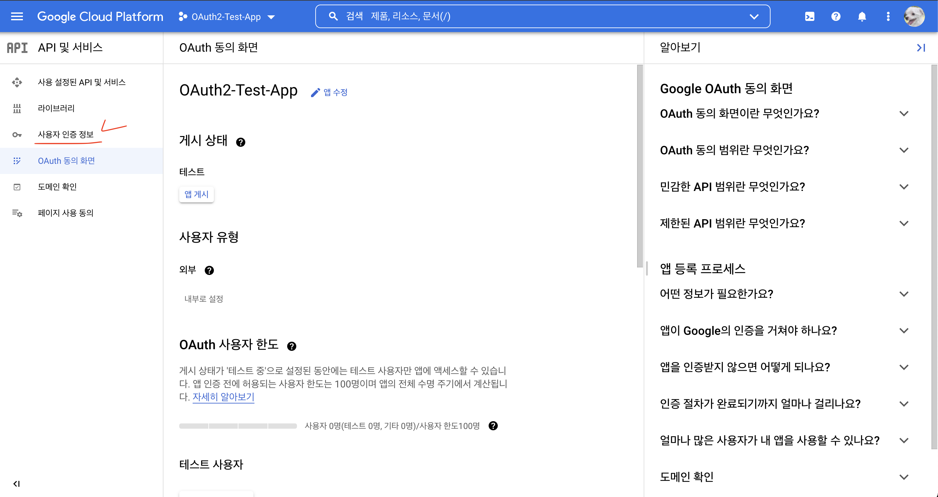Click help icon beside OAuth 사용자 한도
938x497 pixels.
pyautogui.click(x=291, y=346)
